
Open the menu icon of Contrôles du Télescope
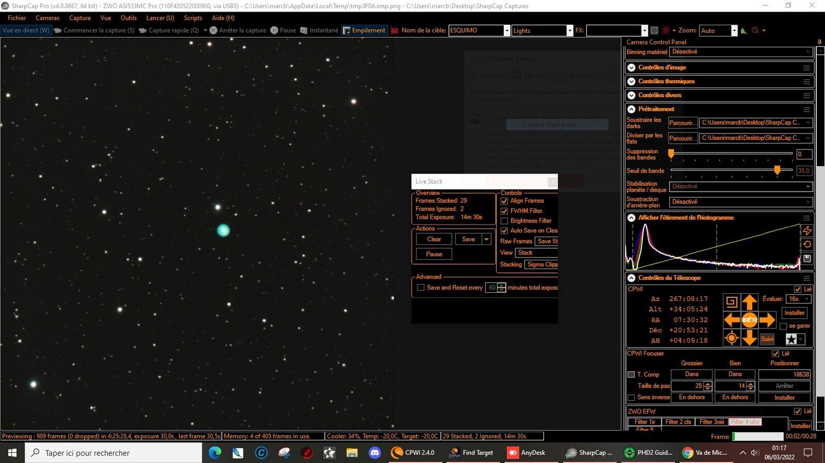click(806, 278)
